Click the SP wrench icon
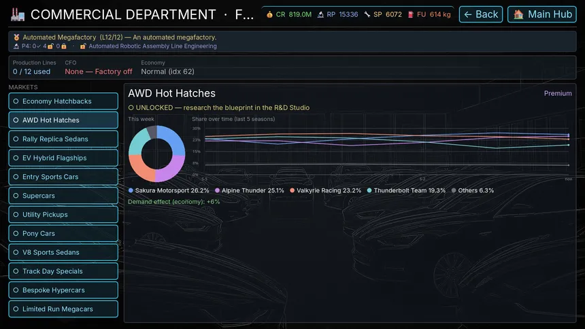Screen dimensions: 585x329 pos(367,14)
